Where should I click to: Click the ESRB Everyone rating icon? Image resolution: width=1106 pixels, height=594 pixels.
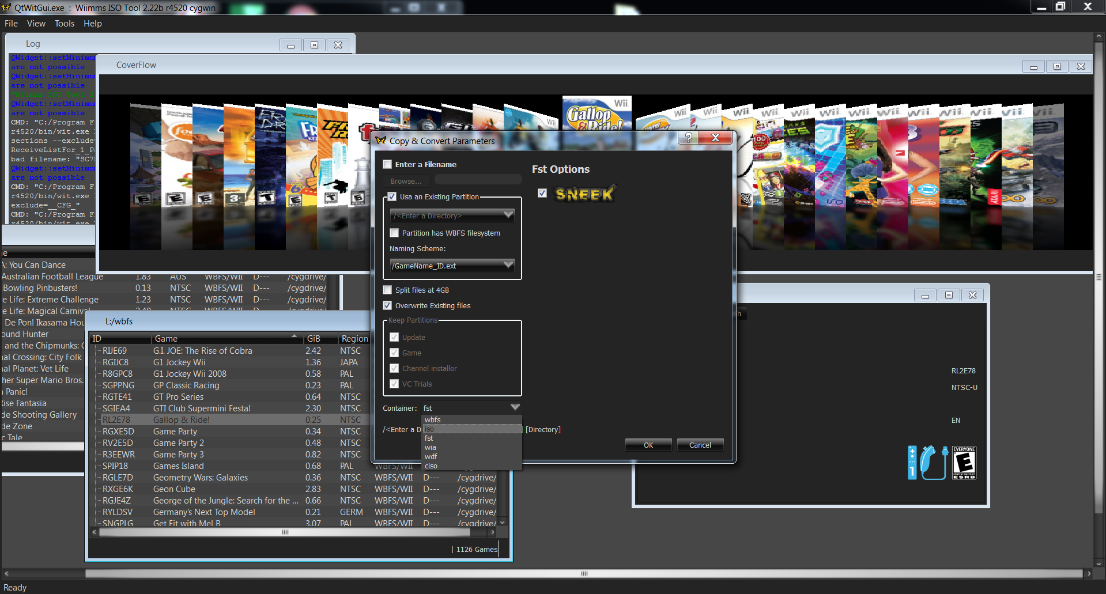964,462
